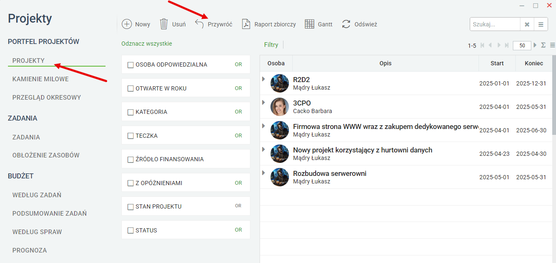Open PODSUMOWANIE ZADAŃ budget view
Screen dimensions: 556x263
(x=49, y=213)
